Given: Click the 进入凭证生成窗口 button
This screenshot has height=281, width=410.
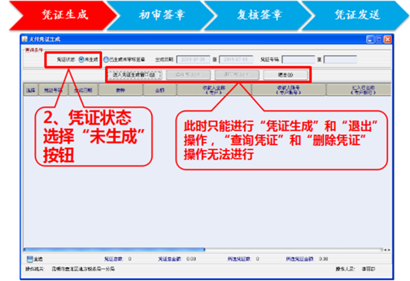Looking at the screenshot, I should click(134, 74).
